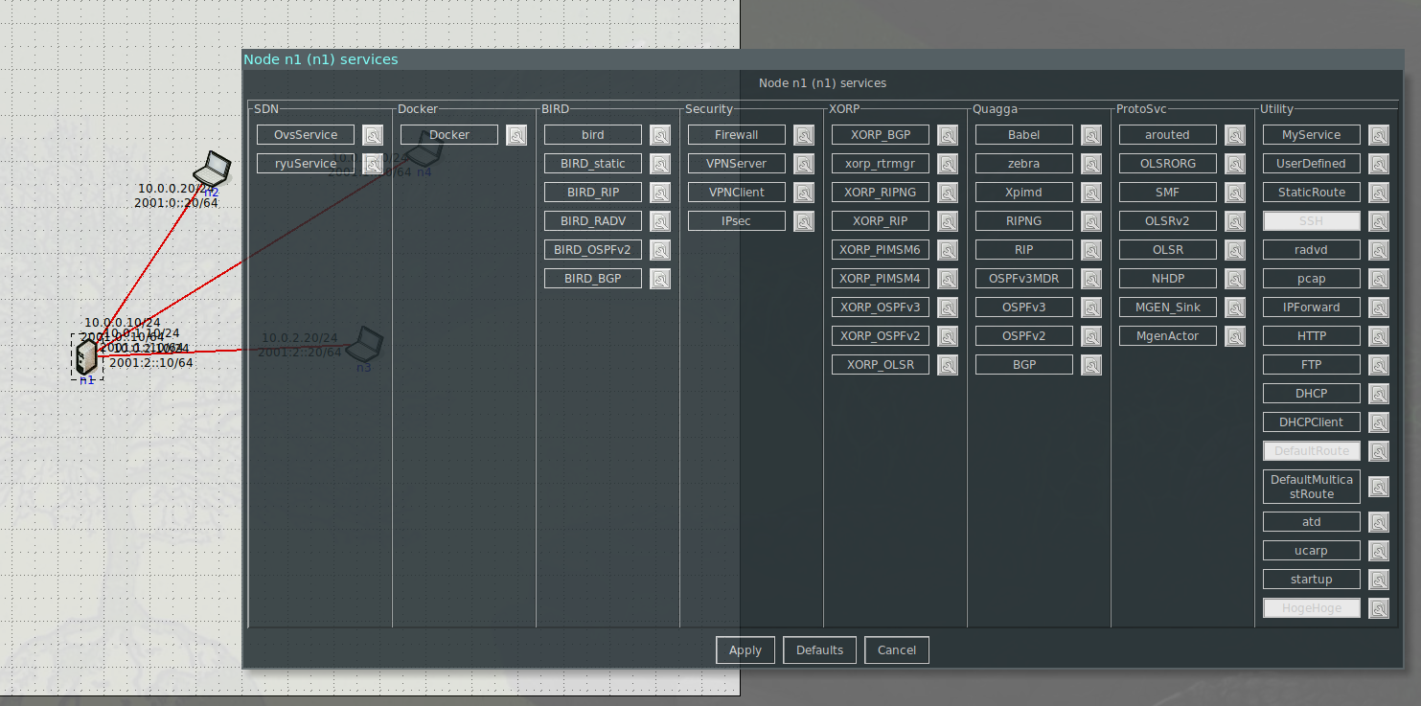Cancel the services dialog
The height and width of the screenshot is (706, 1421).
click(x=897, y=650)
